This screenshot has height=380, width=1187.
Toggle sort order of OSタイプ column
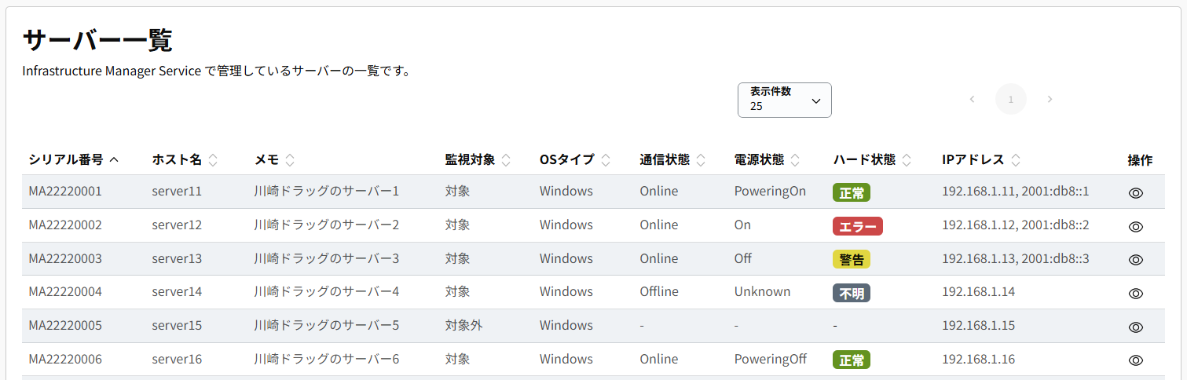[x=606, y=160]
